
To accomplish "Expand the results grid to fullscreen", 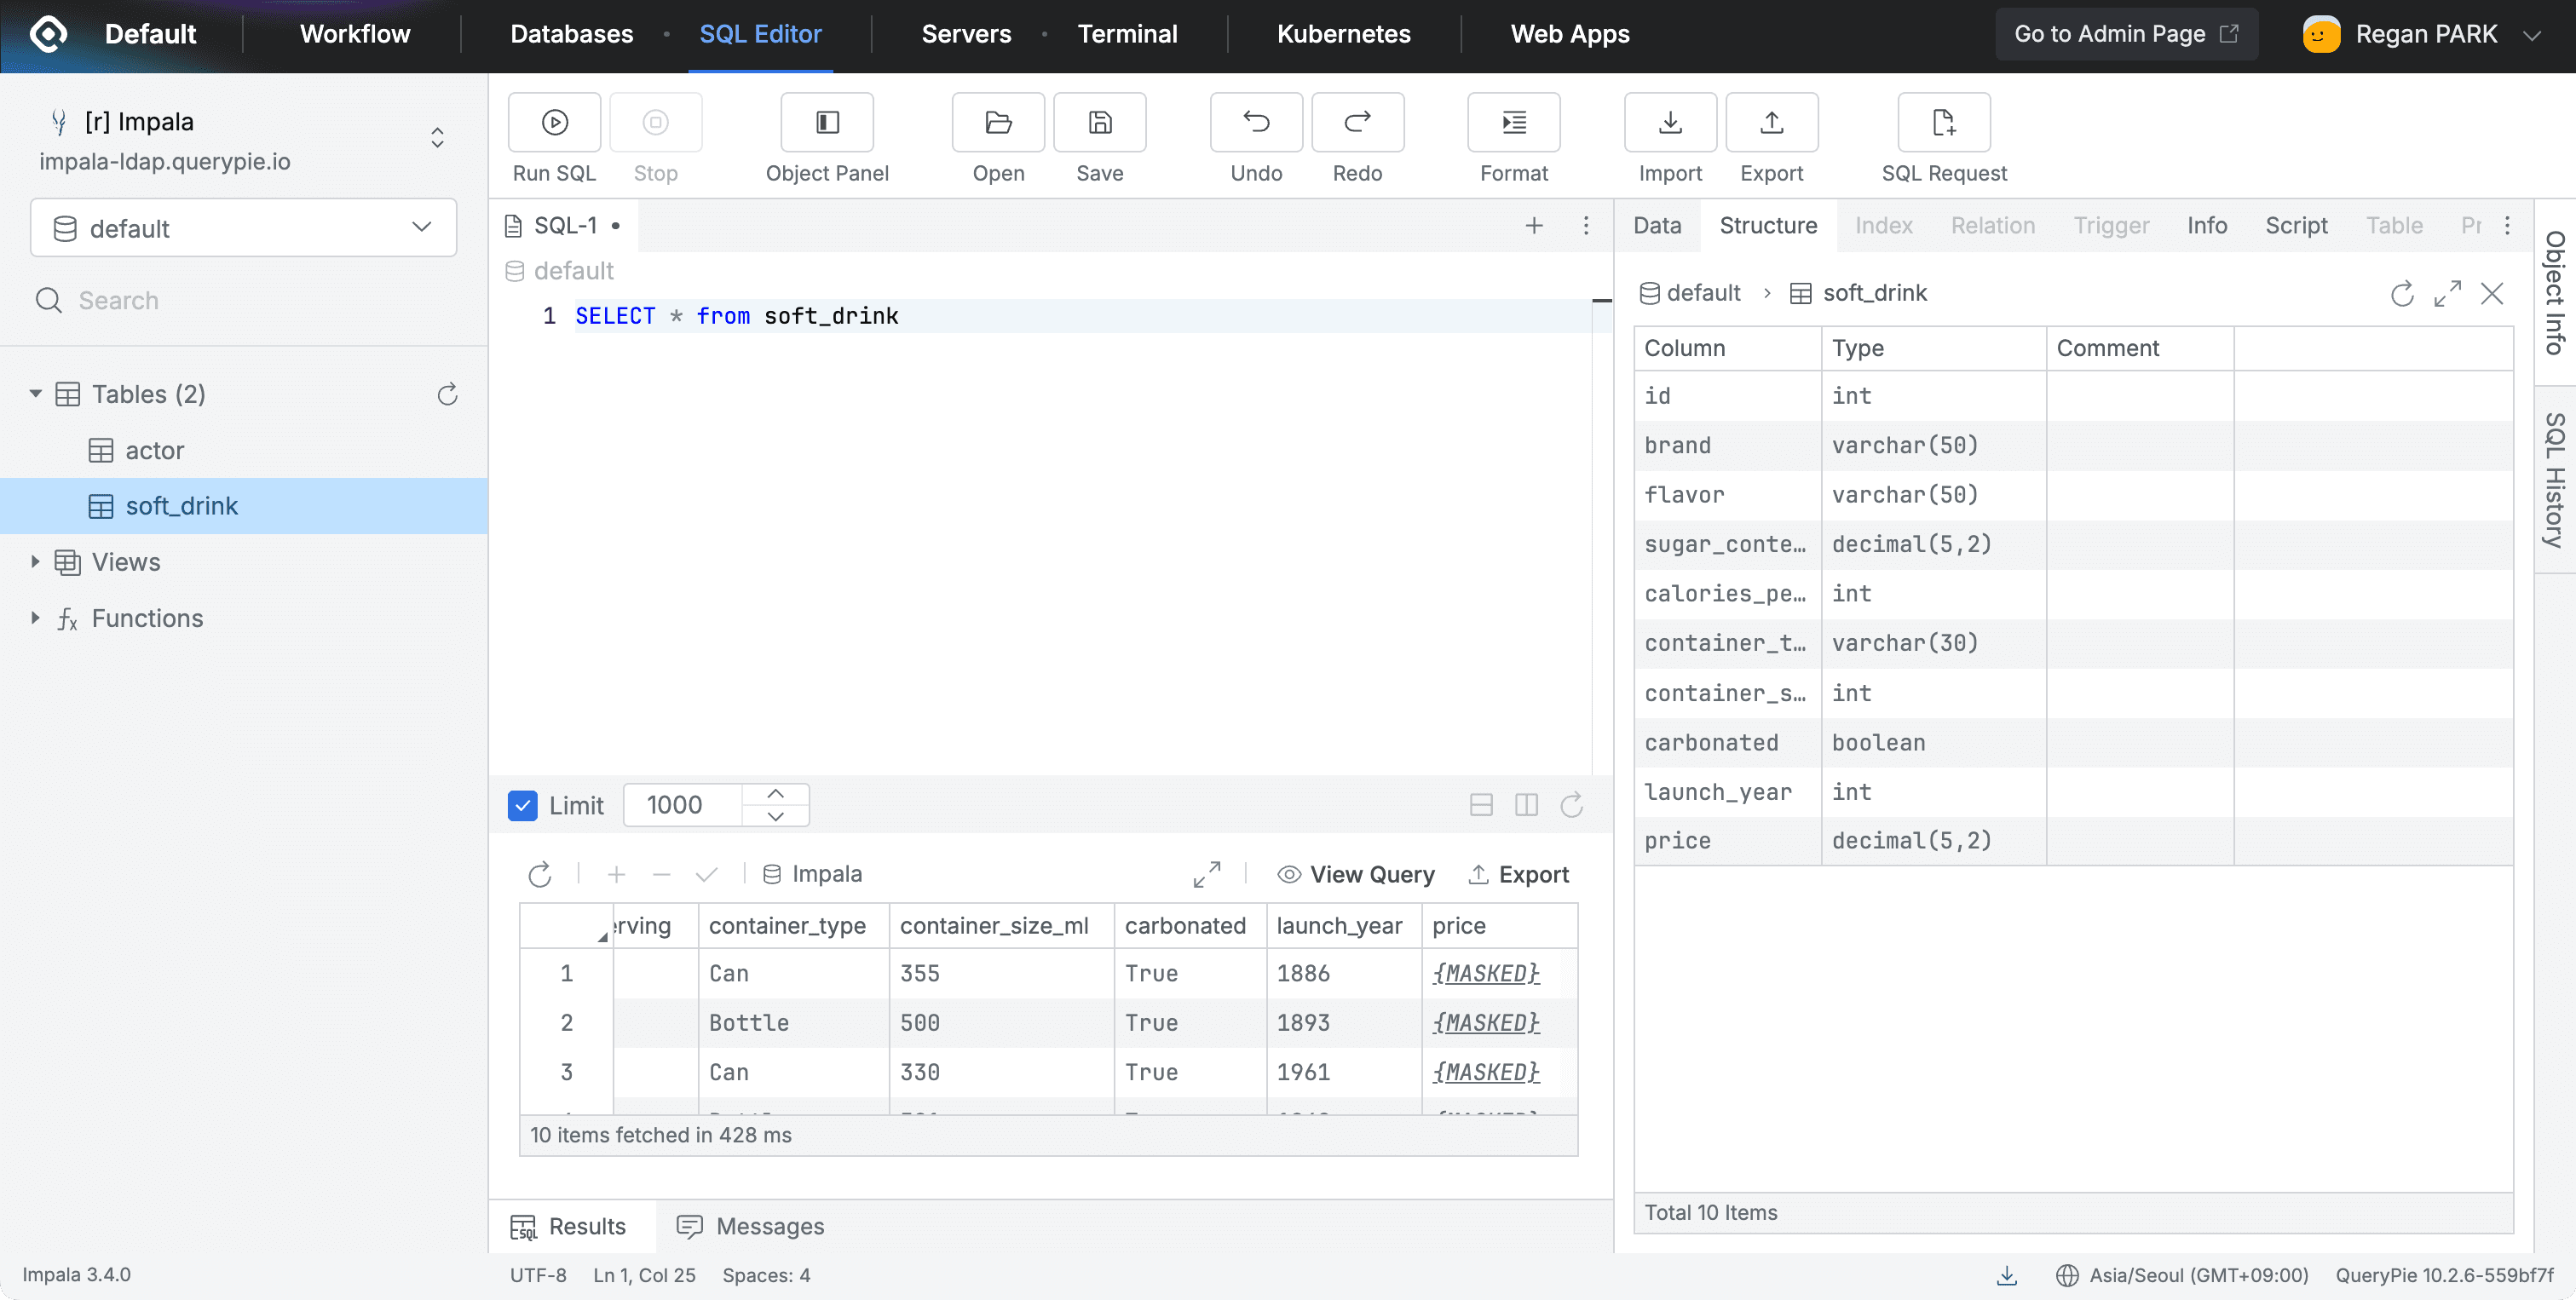I will (1207, 874).
